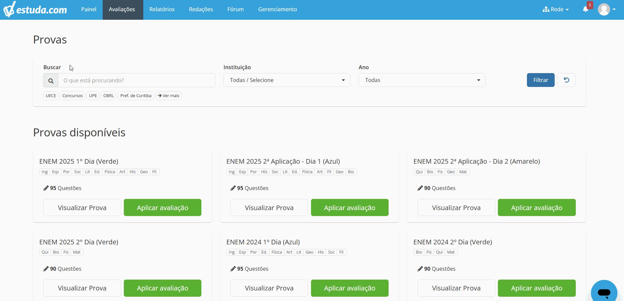Open the estuda.com logo home link
This screenshot has height=301, width=624.
[x=35, y=10]
